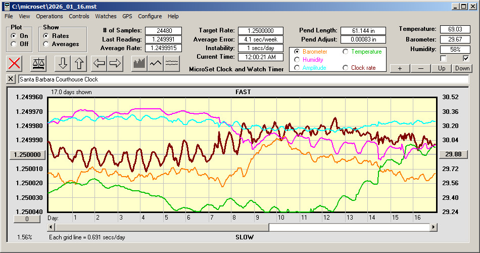Click the red X delete icon
480x253 pixels.
[15, 63]
